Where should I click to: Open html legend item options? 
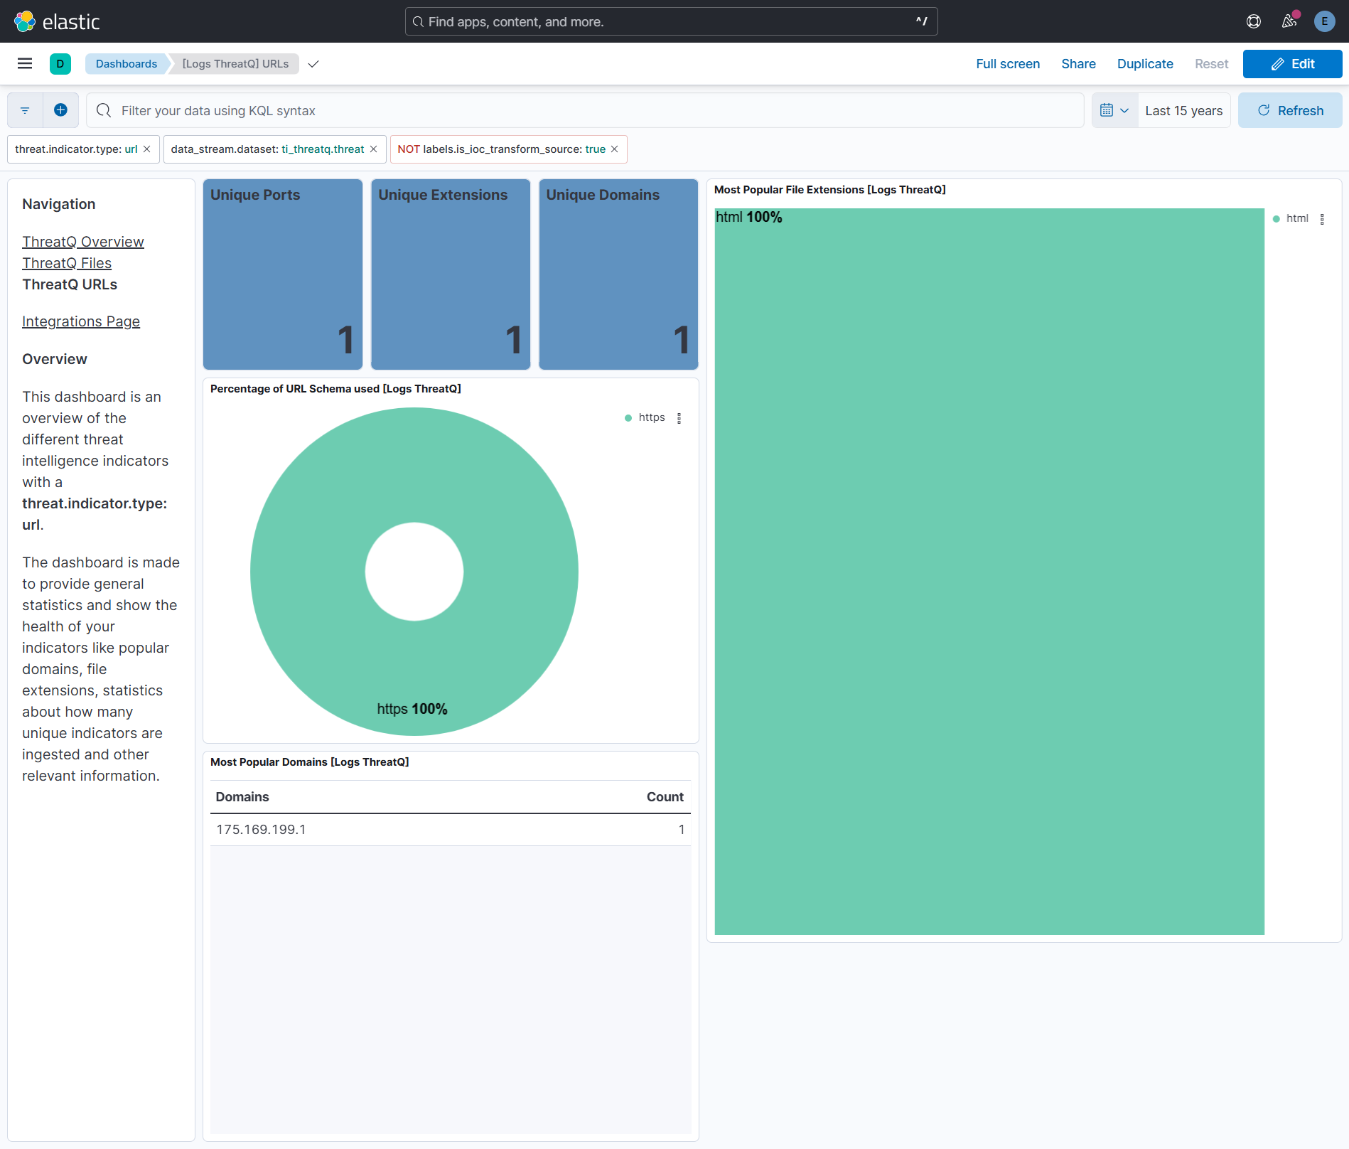pyautogui.click(x=1322, y=219)
